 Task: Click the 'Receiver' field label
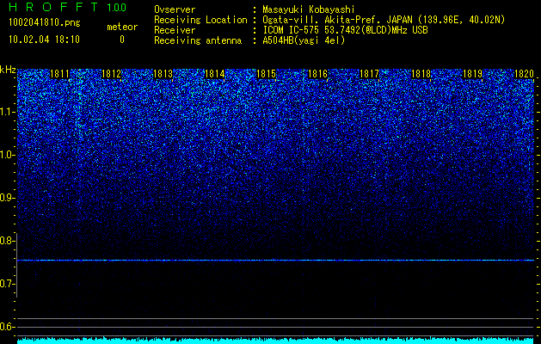(x=175, y=30)
